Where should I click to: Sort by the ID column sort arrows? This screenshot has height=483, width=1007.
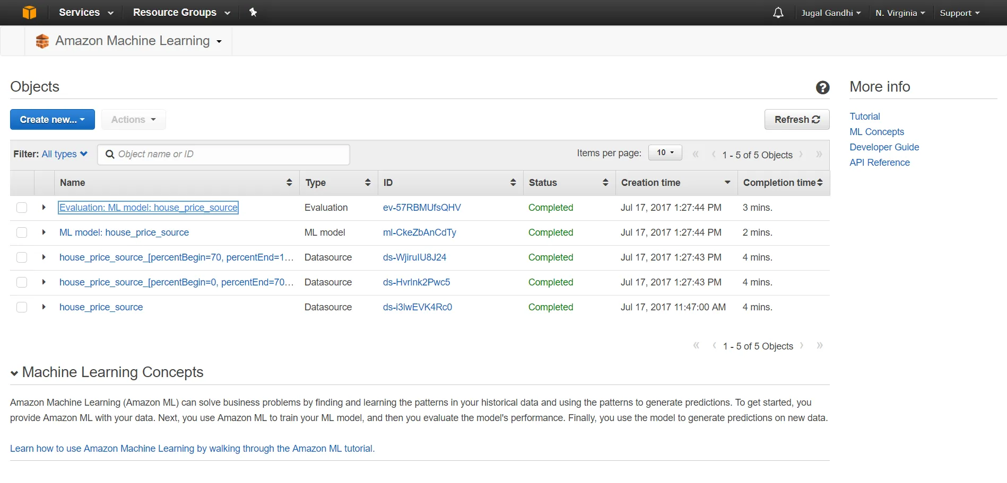tap(513, 182)
